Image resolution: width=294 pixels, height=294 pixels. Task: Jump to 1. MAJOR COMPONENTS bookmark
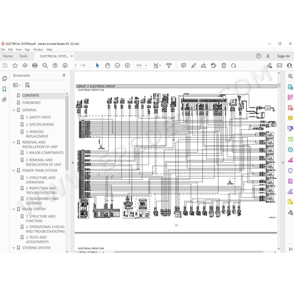tap(45, 153)
